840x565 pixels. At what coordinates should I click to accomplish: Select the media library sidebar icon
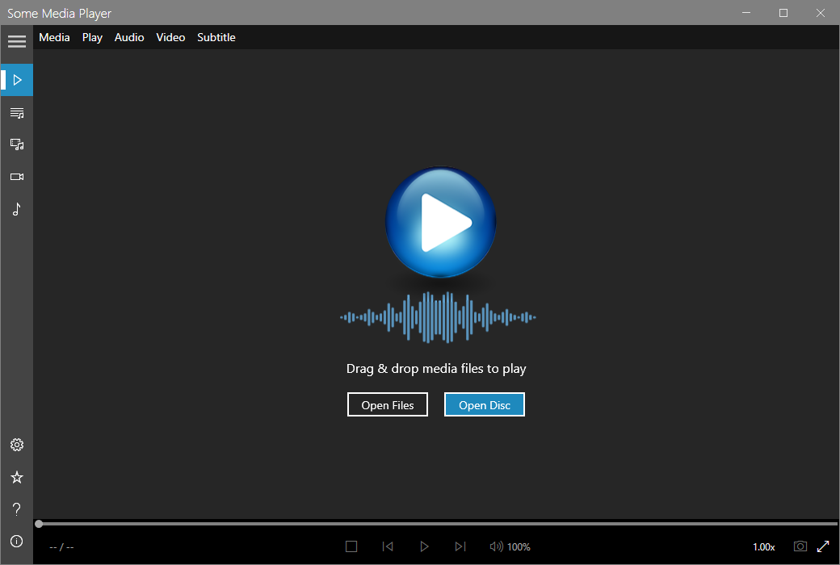pos(17,144)
